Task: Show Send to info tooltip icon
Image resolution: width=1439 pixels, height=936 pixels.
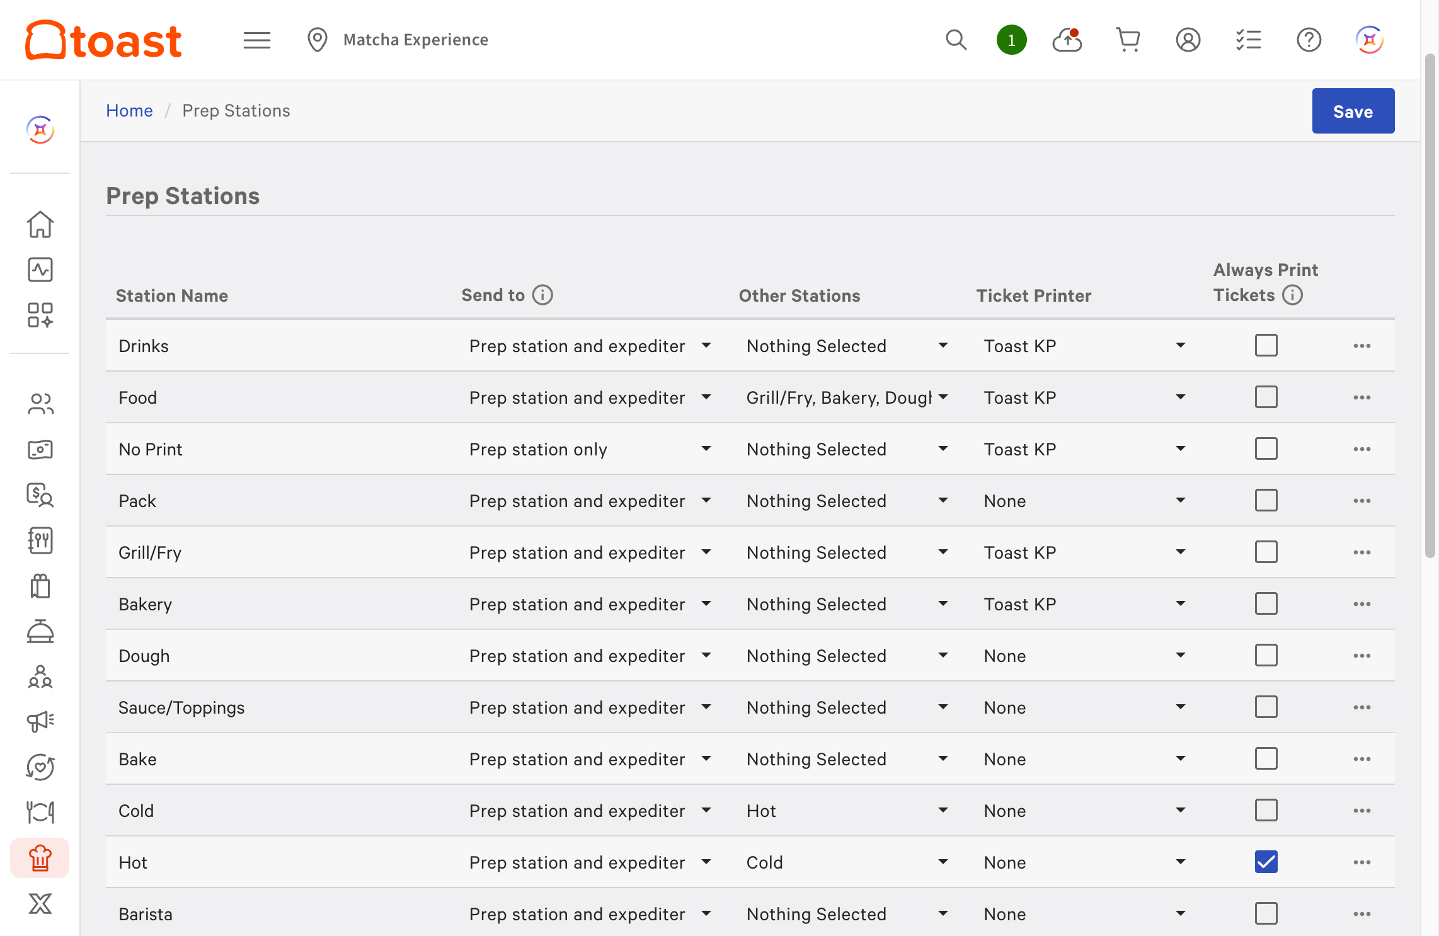Action: 542,295
